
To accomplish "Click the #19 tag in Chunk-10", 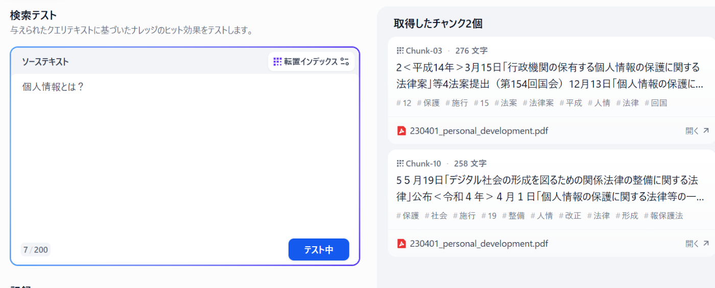I will (x=489, y=216).
